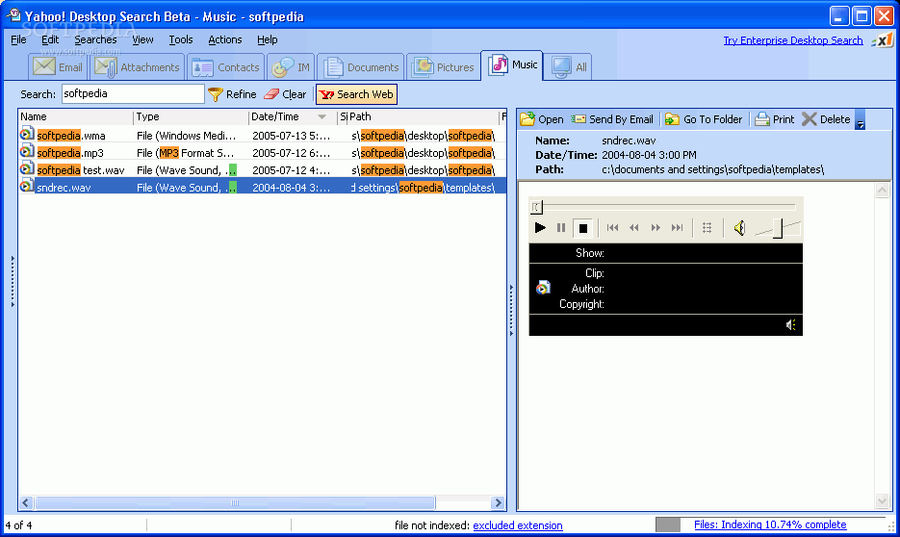The width and height of the screenshot is (900, 537).
Task: Open the Actions menu
Action: coord(225,39)
